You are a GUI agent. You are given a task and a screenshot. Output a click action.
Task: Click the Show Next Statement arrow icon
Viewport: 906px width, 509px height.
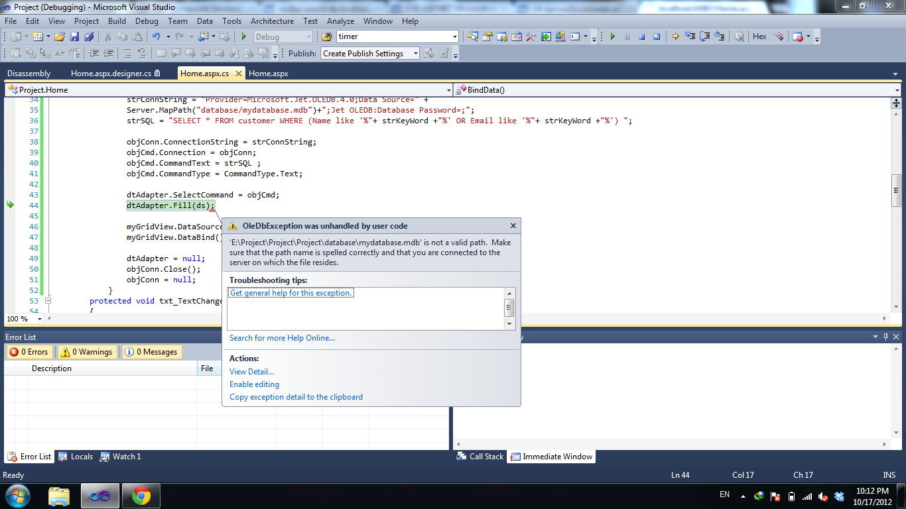pos(675,37)
